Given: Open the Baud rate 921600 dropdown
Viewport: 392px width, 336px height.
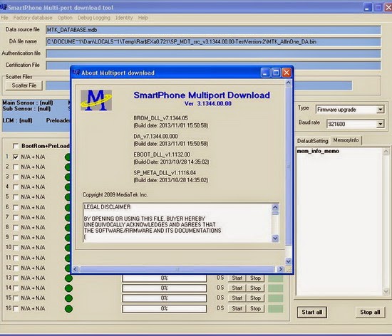Looking at the screenshot, I should point(381,124).
